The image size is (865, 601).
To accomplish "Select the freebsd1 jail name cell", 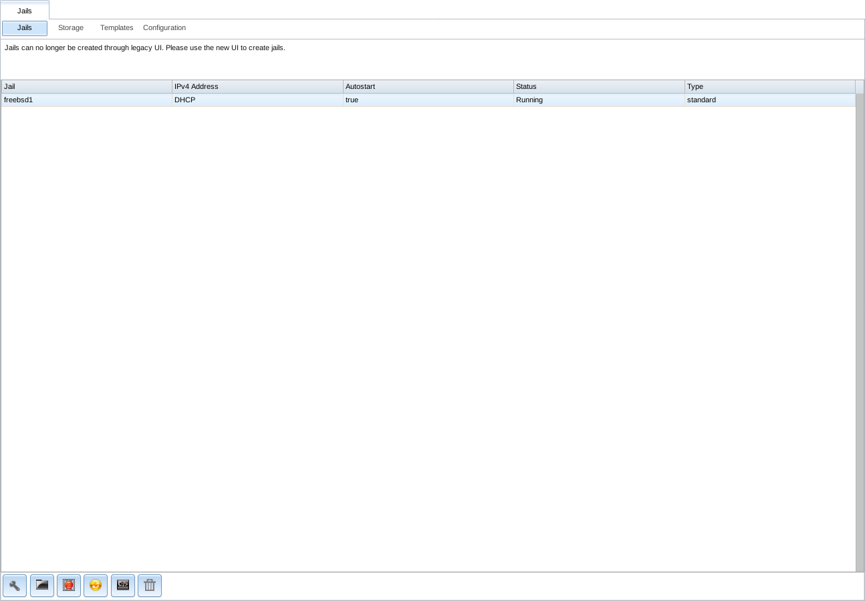I will 86,100.
